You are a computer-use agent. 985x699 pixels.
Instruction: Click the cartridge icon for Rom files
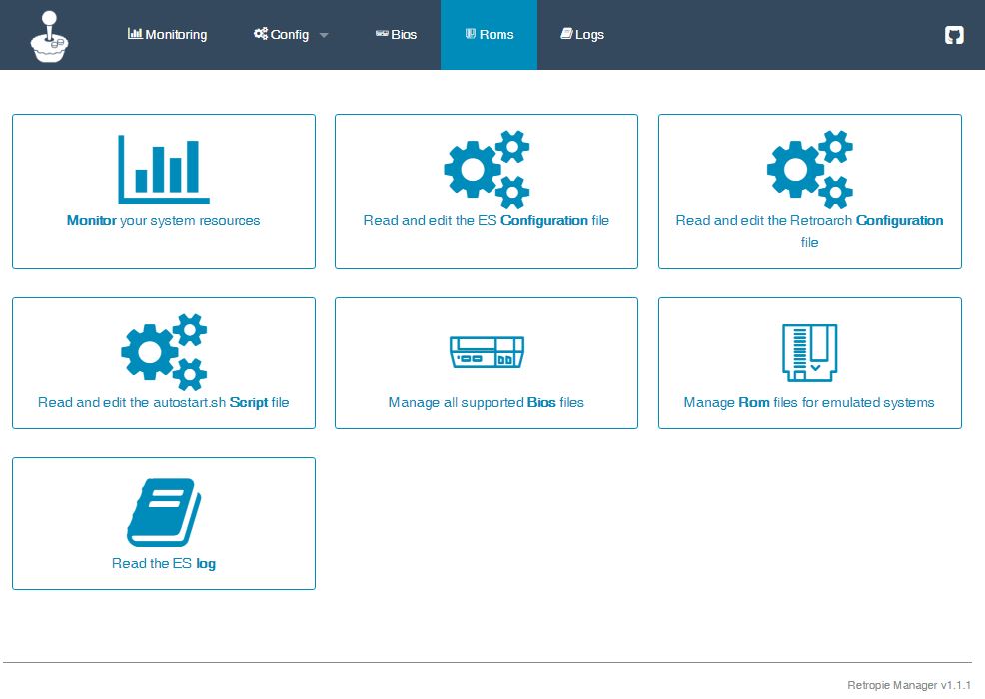(x=809, y=351)
